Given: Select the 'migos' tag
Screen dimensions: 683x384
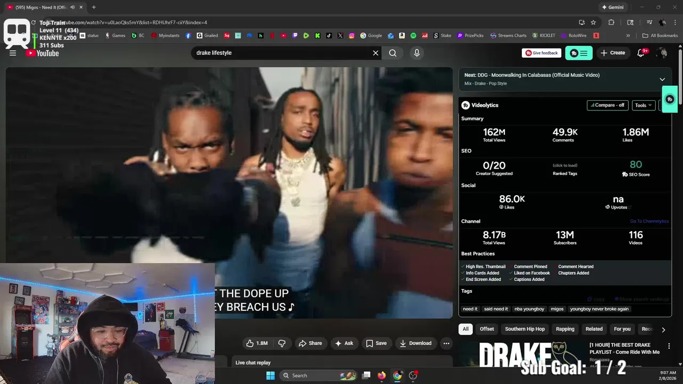Looking at the screenshot, I should [557, 309].
